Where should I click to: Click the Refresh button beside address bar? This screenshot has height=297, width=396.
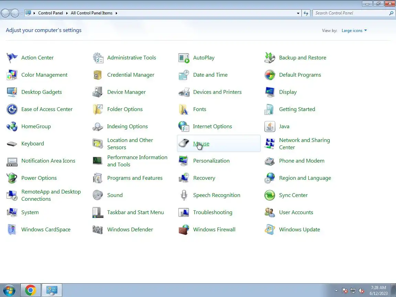306,13
